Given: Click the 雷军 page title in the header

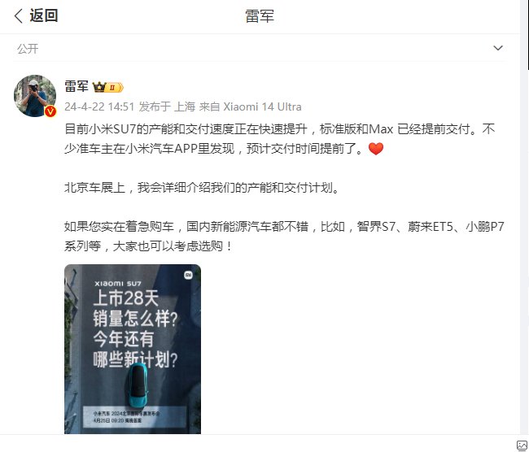Looking at the screenshot, I should point(259,16).
